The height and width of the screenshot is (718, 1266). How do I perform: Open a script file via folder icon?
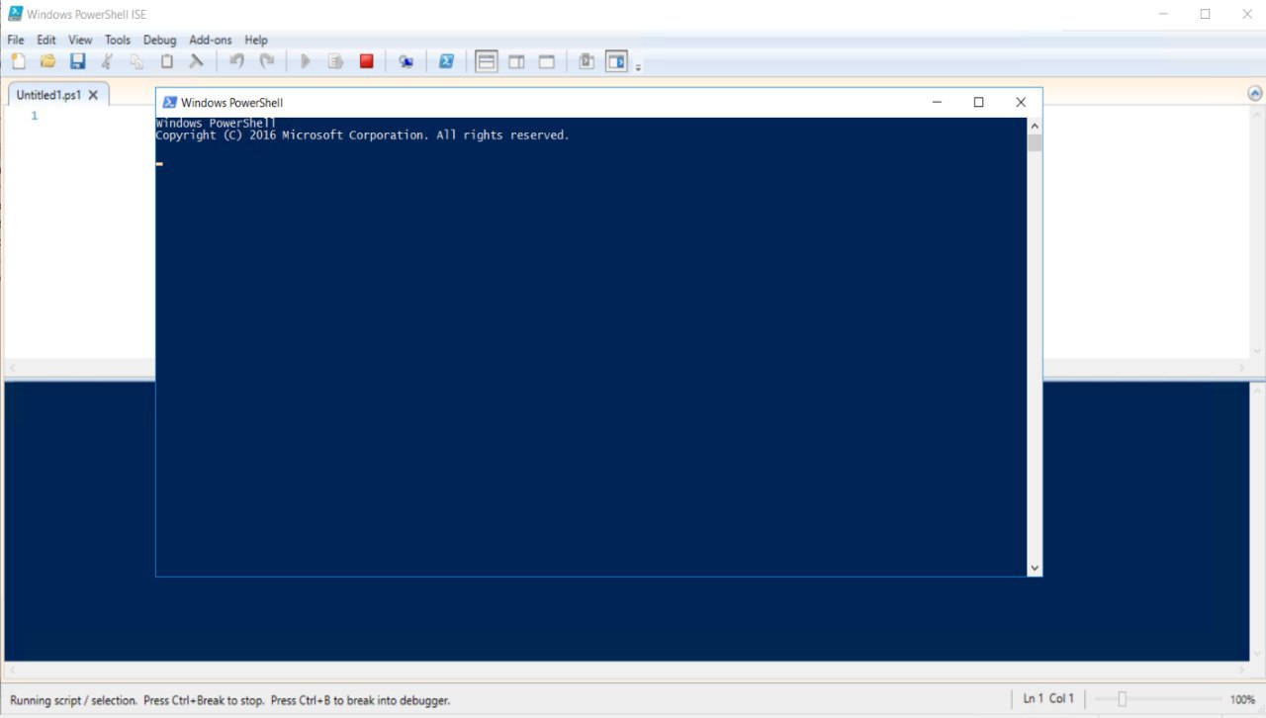[47, 61]
